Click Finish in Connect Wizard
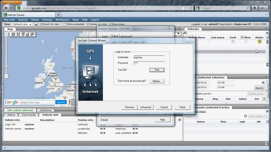271x152 pixels. pyautogui.click(x=182, y=107)
